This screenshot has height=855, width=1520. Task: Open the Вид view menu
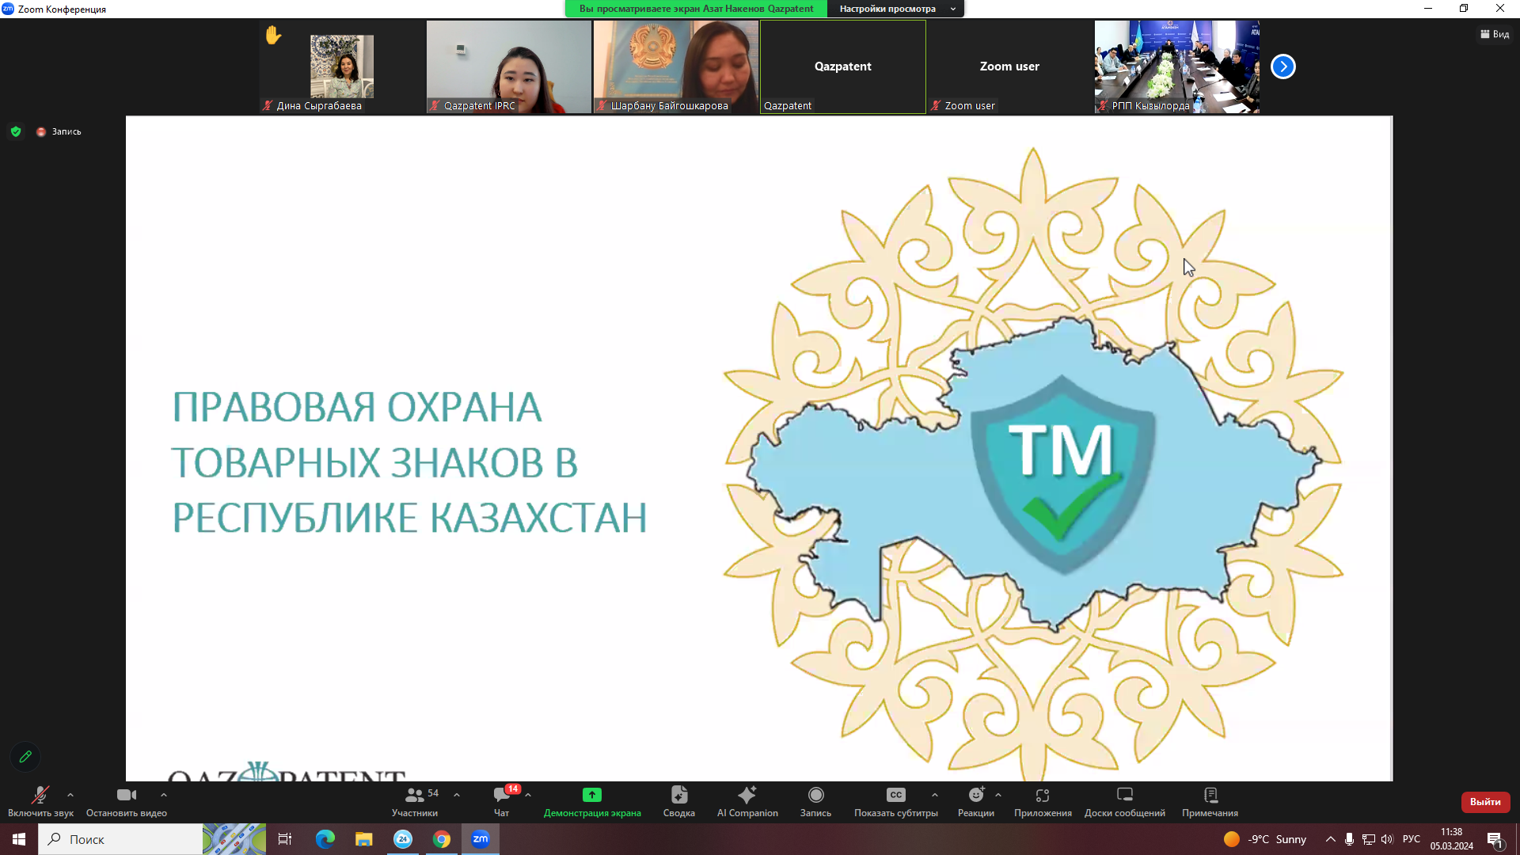[x=1494, y=34]
